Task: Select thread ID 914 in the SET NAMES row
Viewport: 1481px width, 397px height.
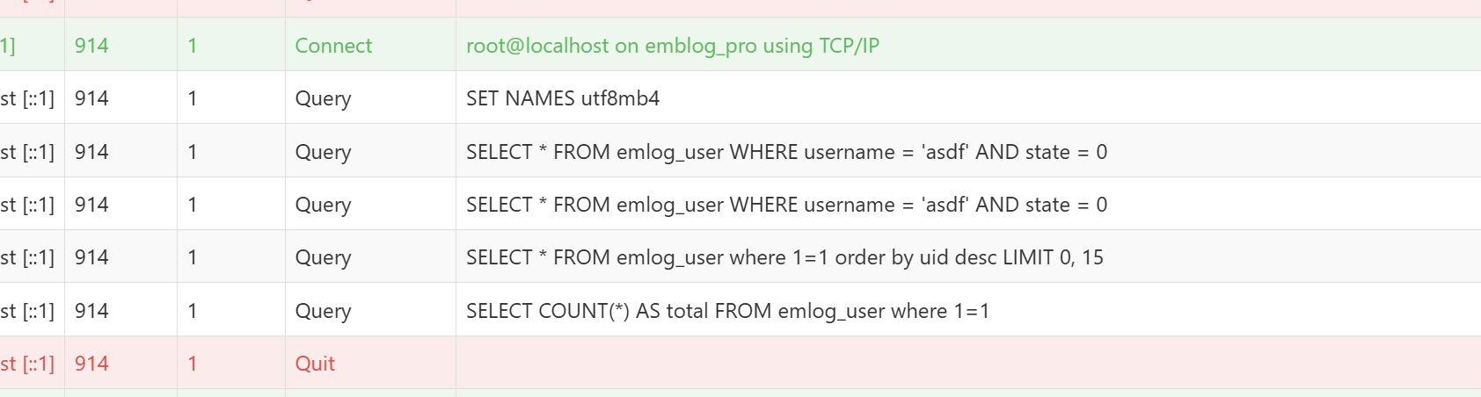Action: [x=91, y=98]
